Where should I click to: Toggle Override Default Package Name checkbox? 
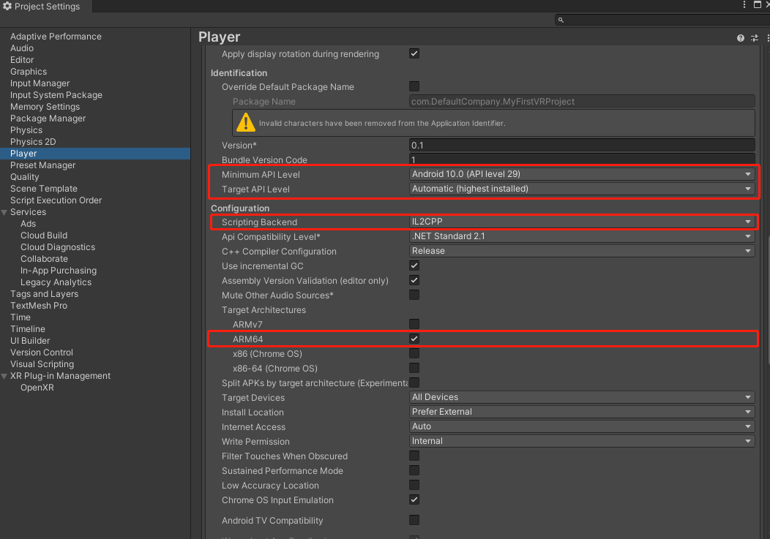coord(414,86)
